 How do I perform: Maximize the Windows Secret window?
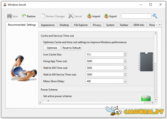(151, 5)
